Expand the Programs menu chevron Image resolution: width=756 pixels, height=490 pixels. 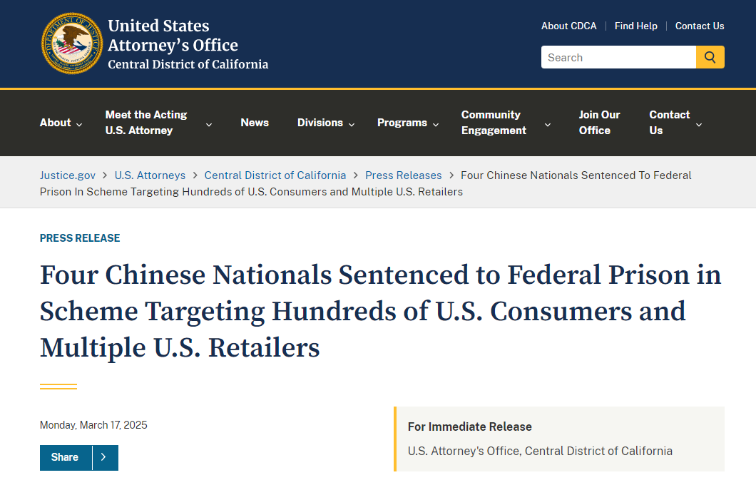point(435,124)
